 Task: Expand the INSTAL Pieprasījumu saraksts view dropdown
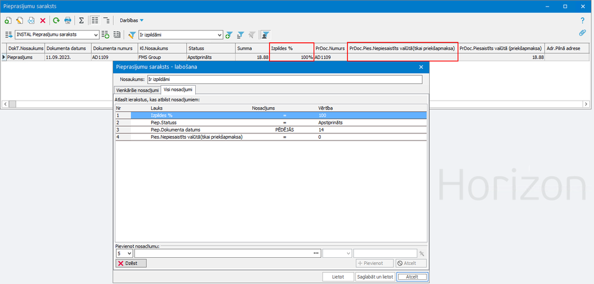pos(95,35)
